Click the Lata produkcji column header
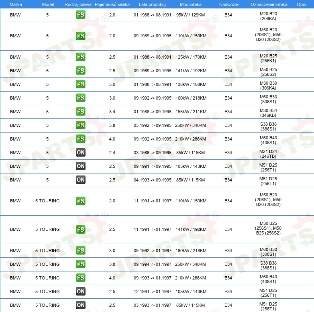The height and width of the screenshot is (312, 314). click(x=152, y=4)
